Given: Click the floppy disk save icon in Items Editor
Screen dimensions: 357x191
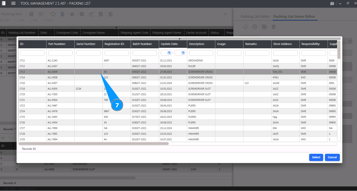Looking at the screenshot, I should tap(264, 27).
